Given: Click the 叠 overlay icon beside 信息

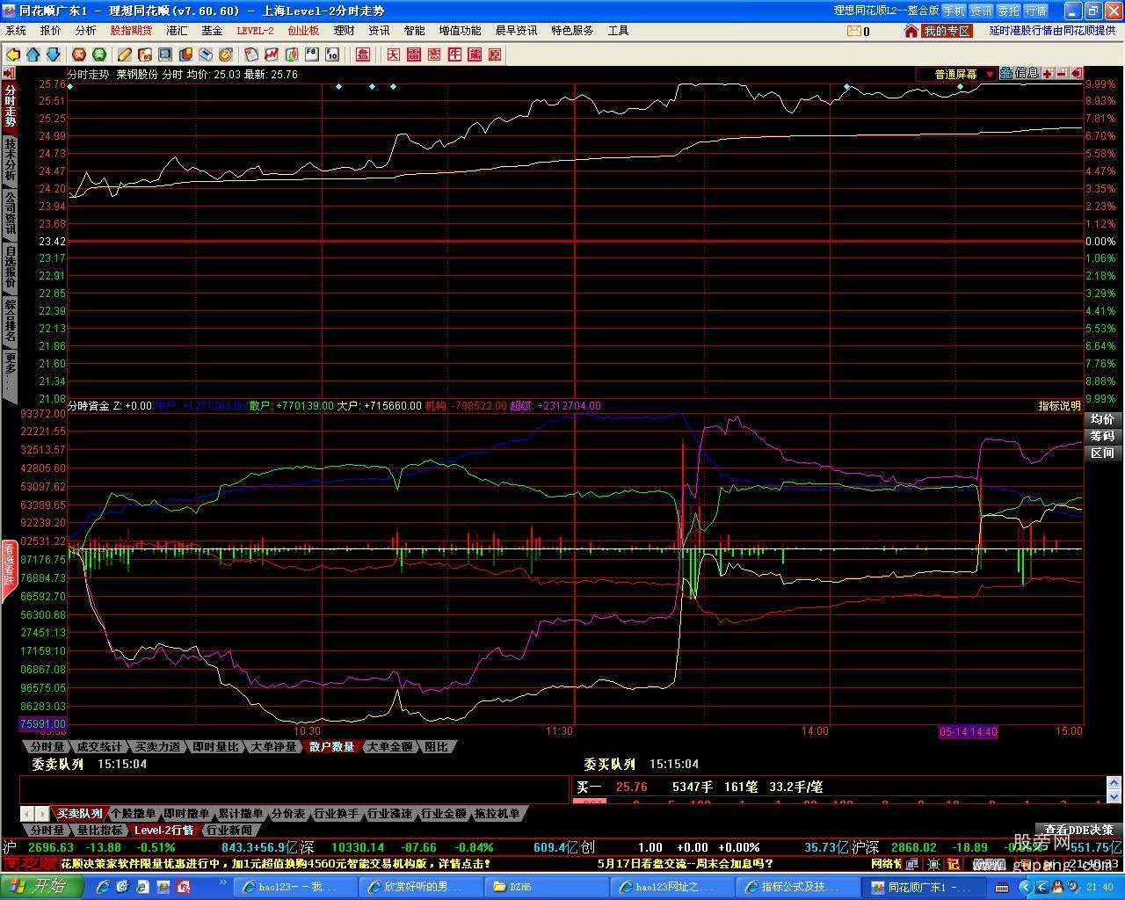Looking at the screenshot, I should point(1006,74).
